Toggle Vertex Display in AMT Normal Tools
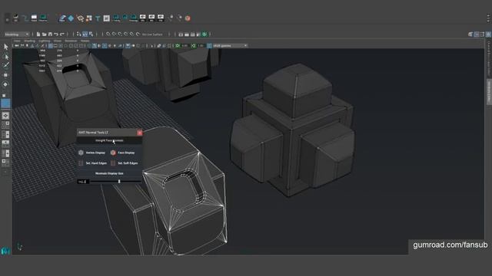The image size is (492, 276). (92, 153)
